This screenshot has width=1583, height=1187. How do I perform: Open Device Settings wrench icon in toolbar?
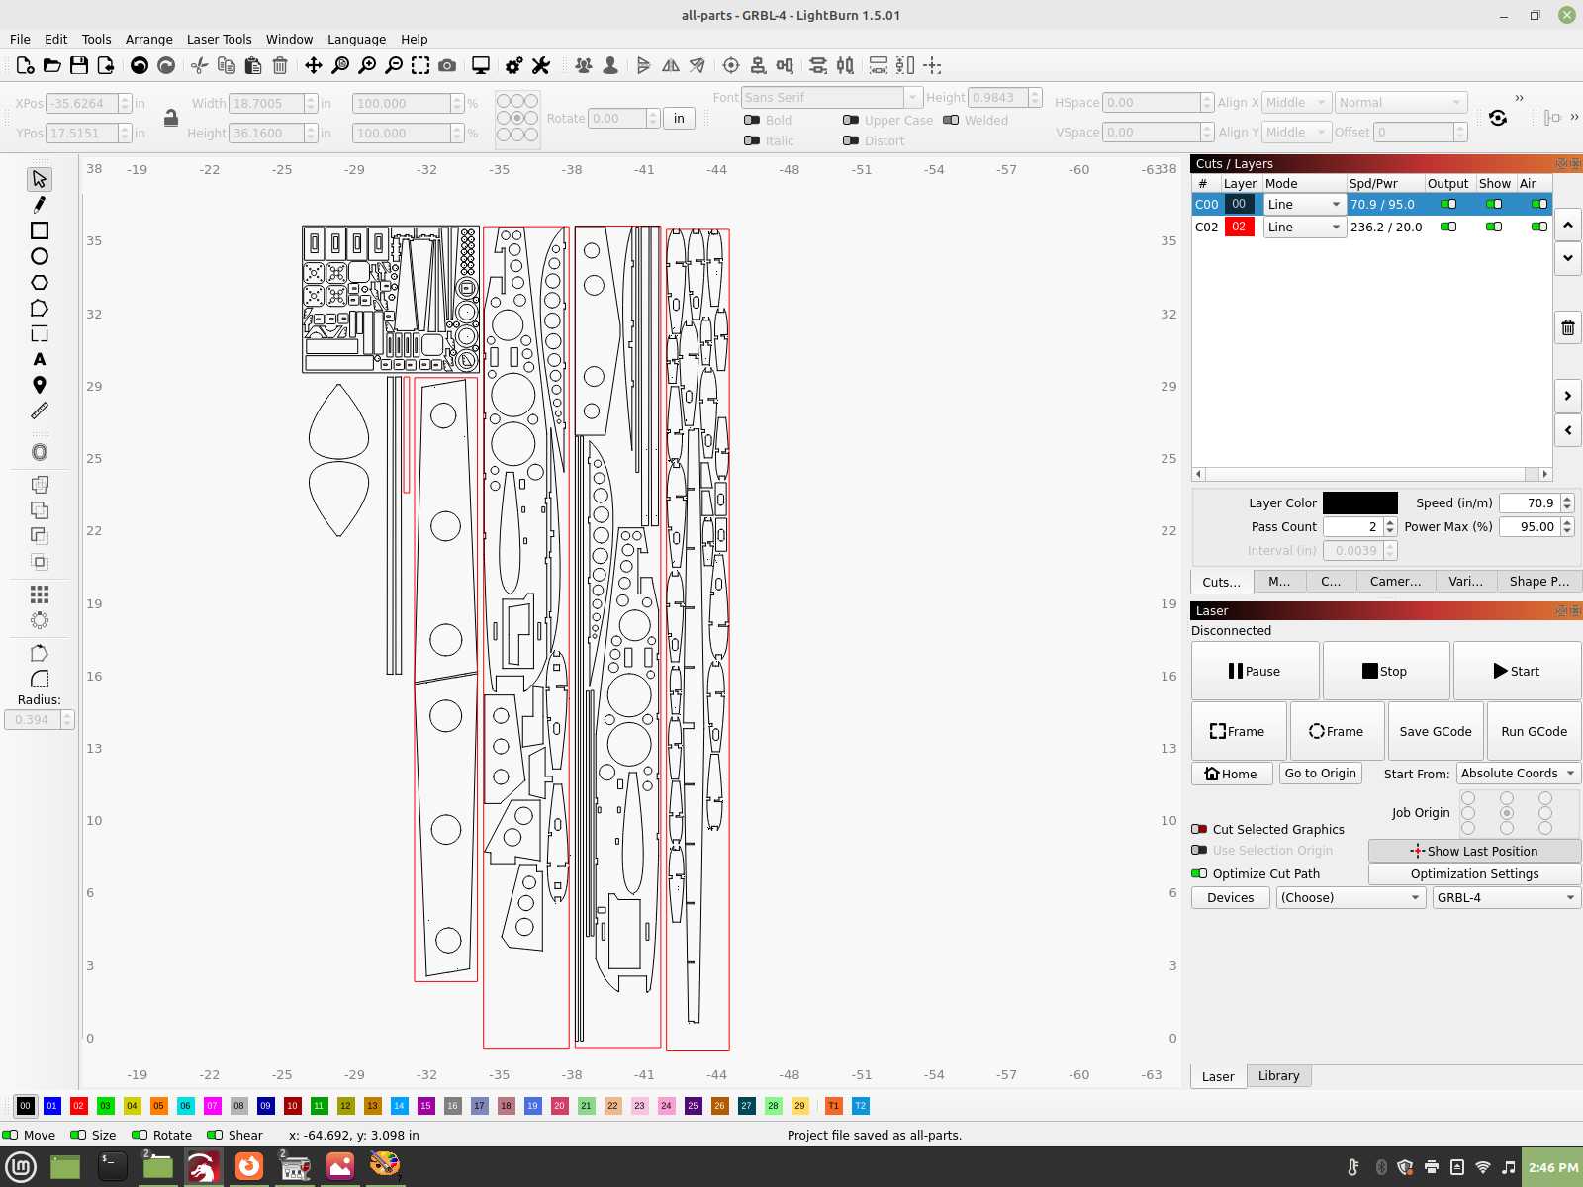[540, 65]
